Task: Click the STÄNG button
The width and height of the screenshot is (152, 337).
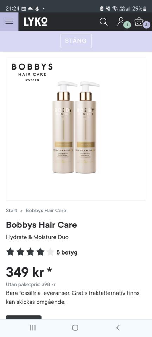Action: click(x=76, y=41)
